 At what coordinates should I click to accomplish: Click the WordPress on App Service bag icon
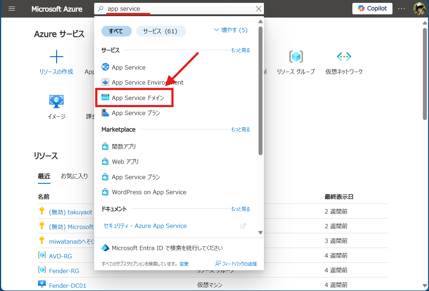105,192
